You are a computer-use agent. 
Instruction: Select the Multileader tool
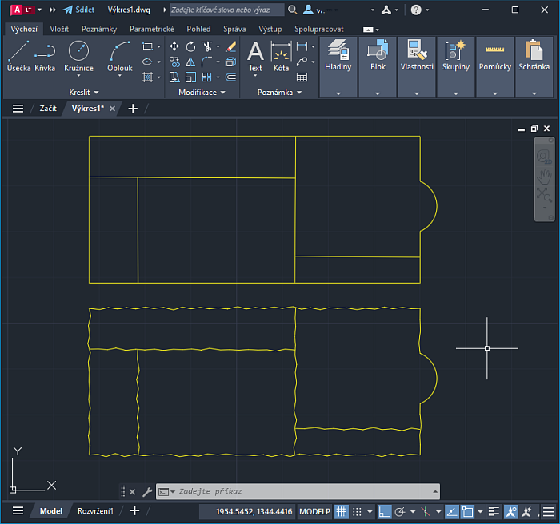[x=302, y=62]
